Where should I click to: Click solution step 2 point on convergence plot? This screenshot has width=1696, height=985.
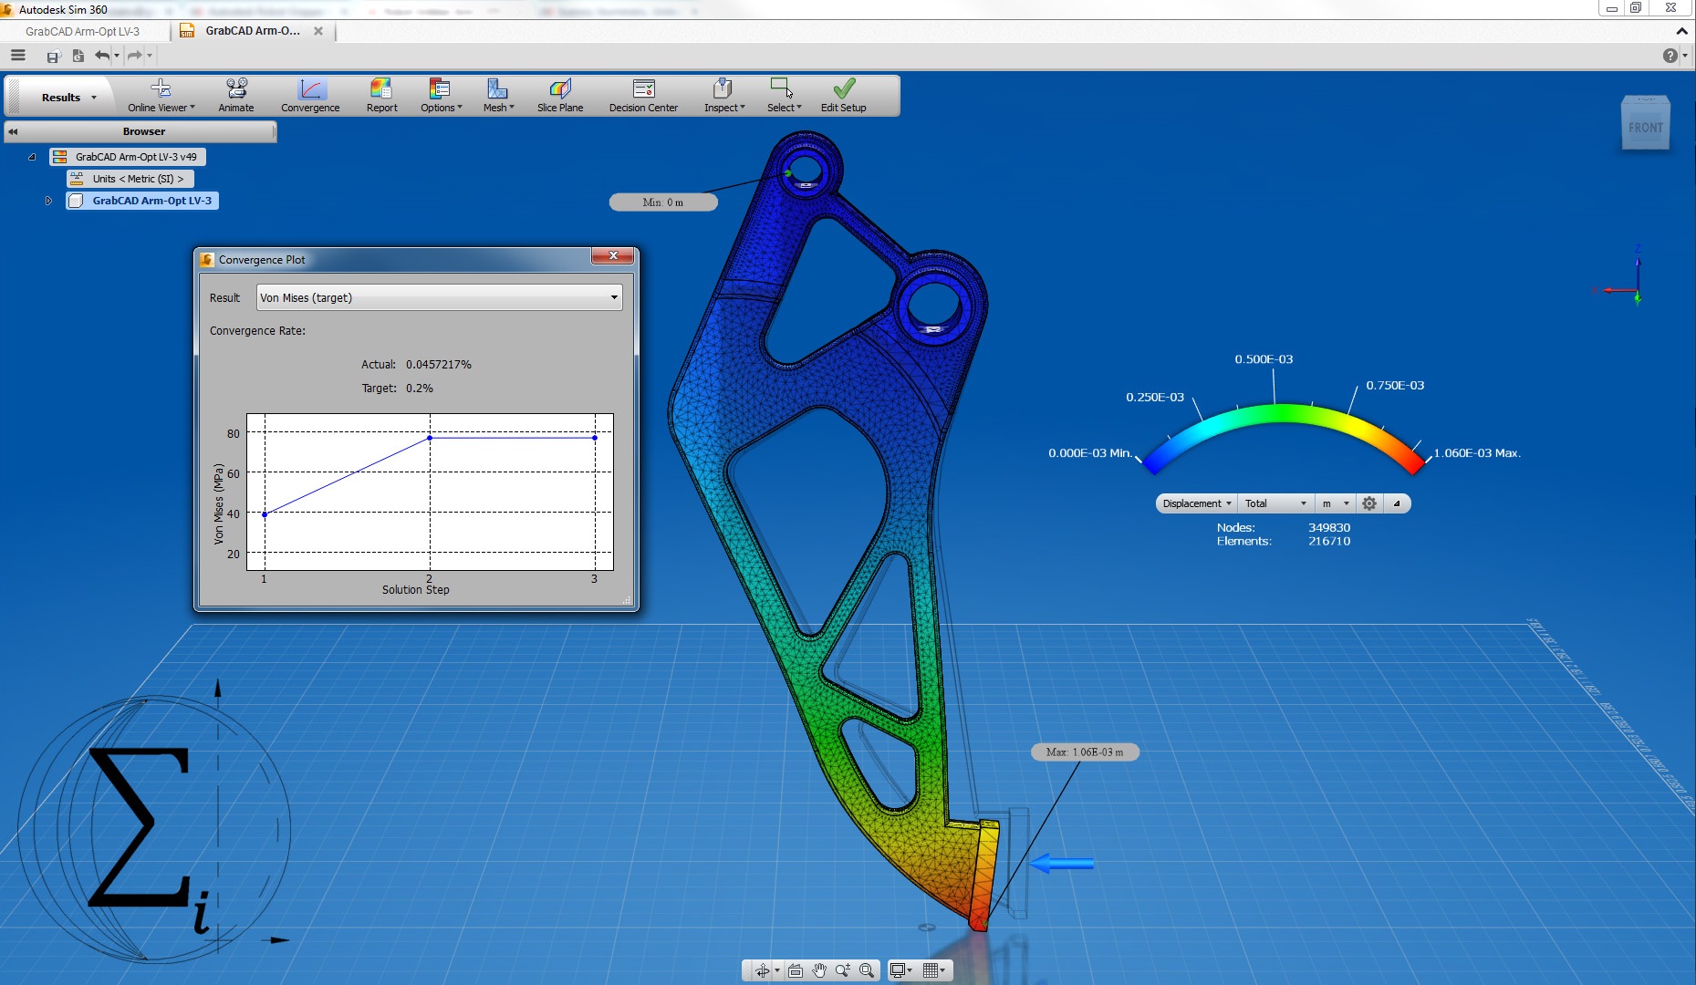[430, 438]
